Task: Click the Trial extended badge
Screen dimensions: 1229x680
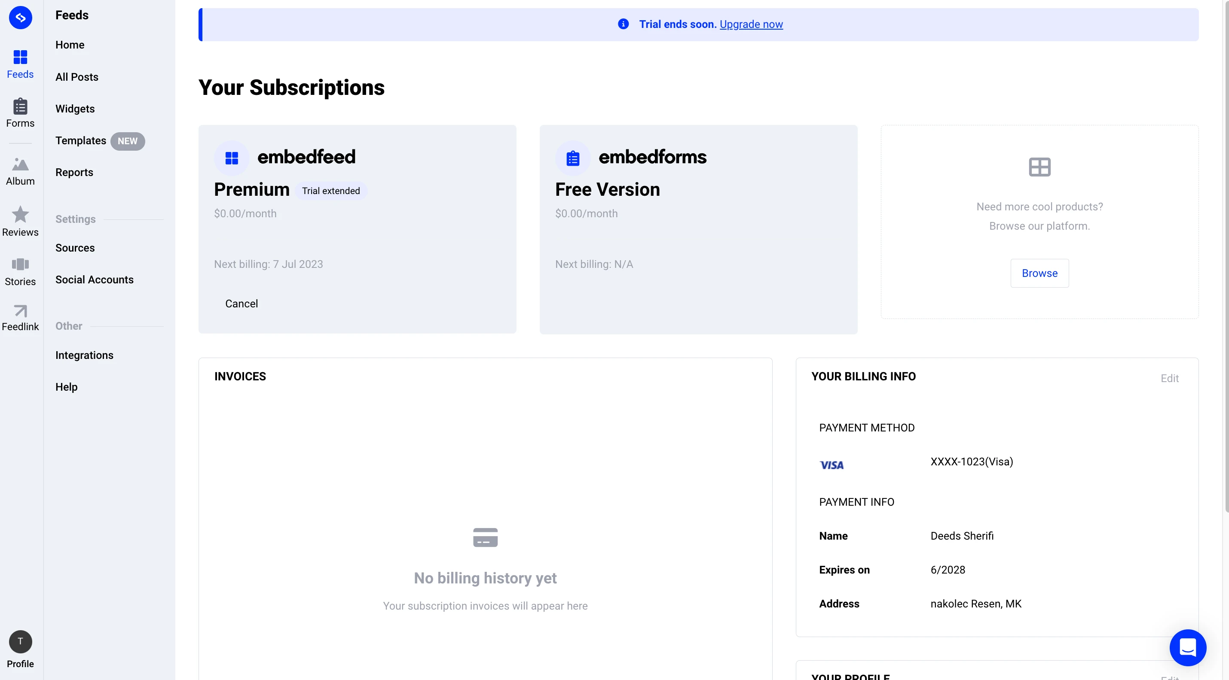Action: coord(331,191)
